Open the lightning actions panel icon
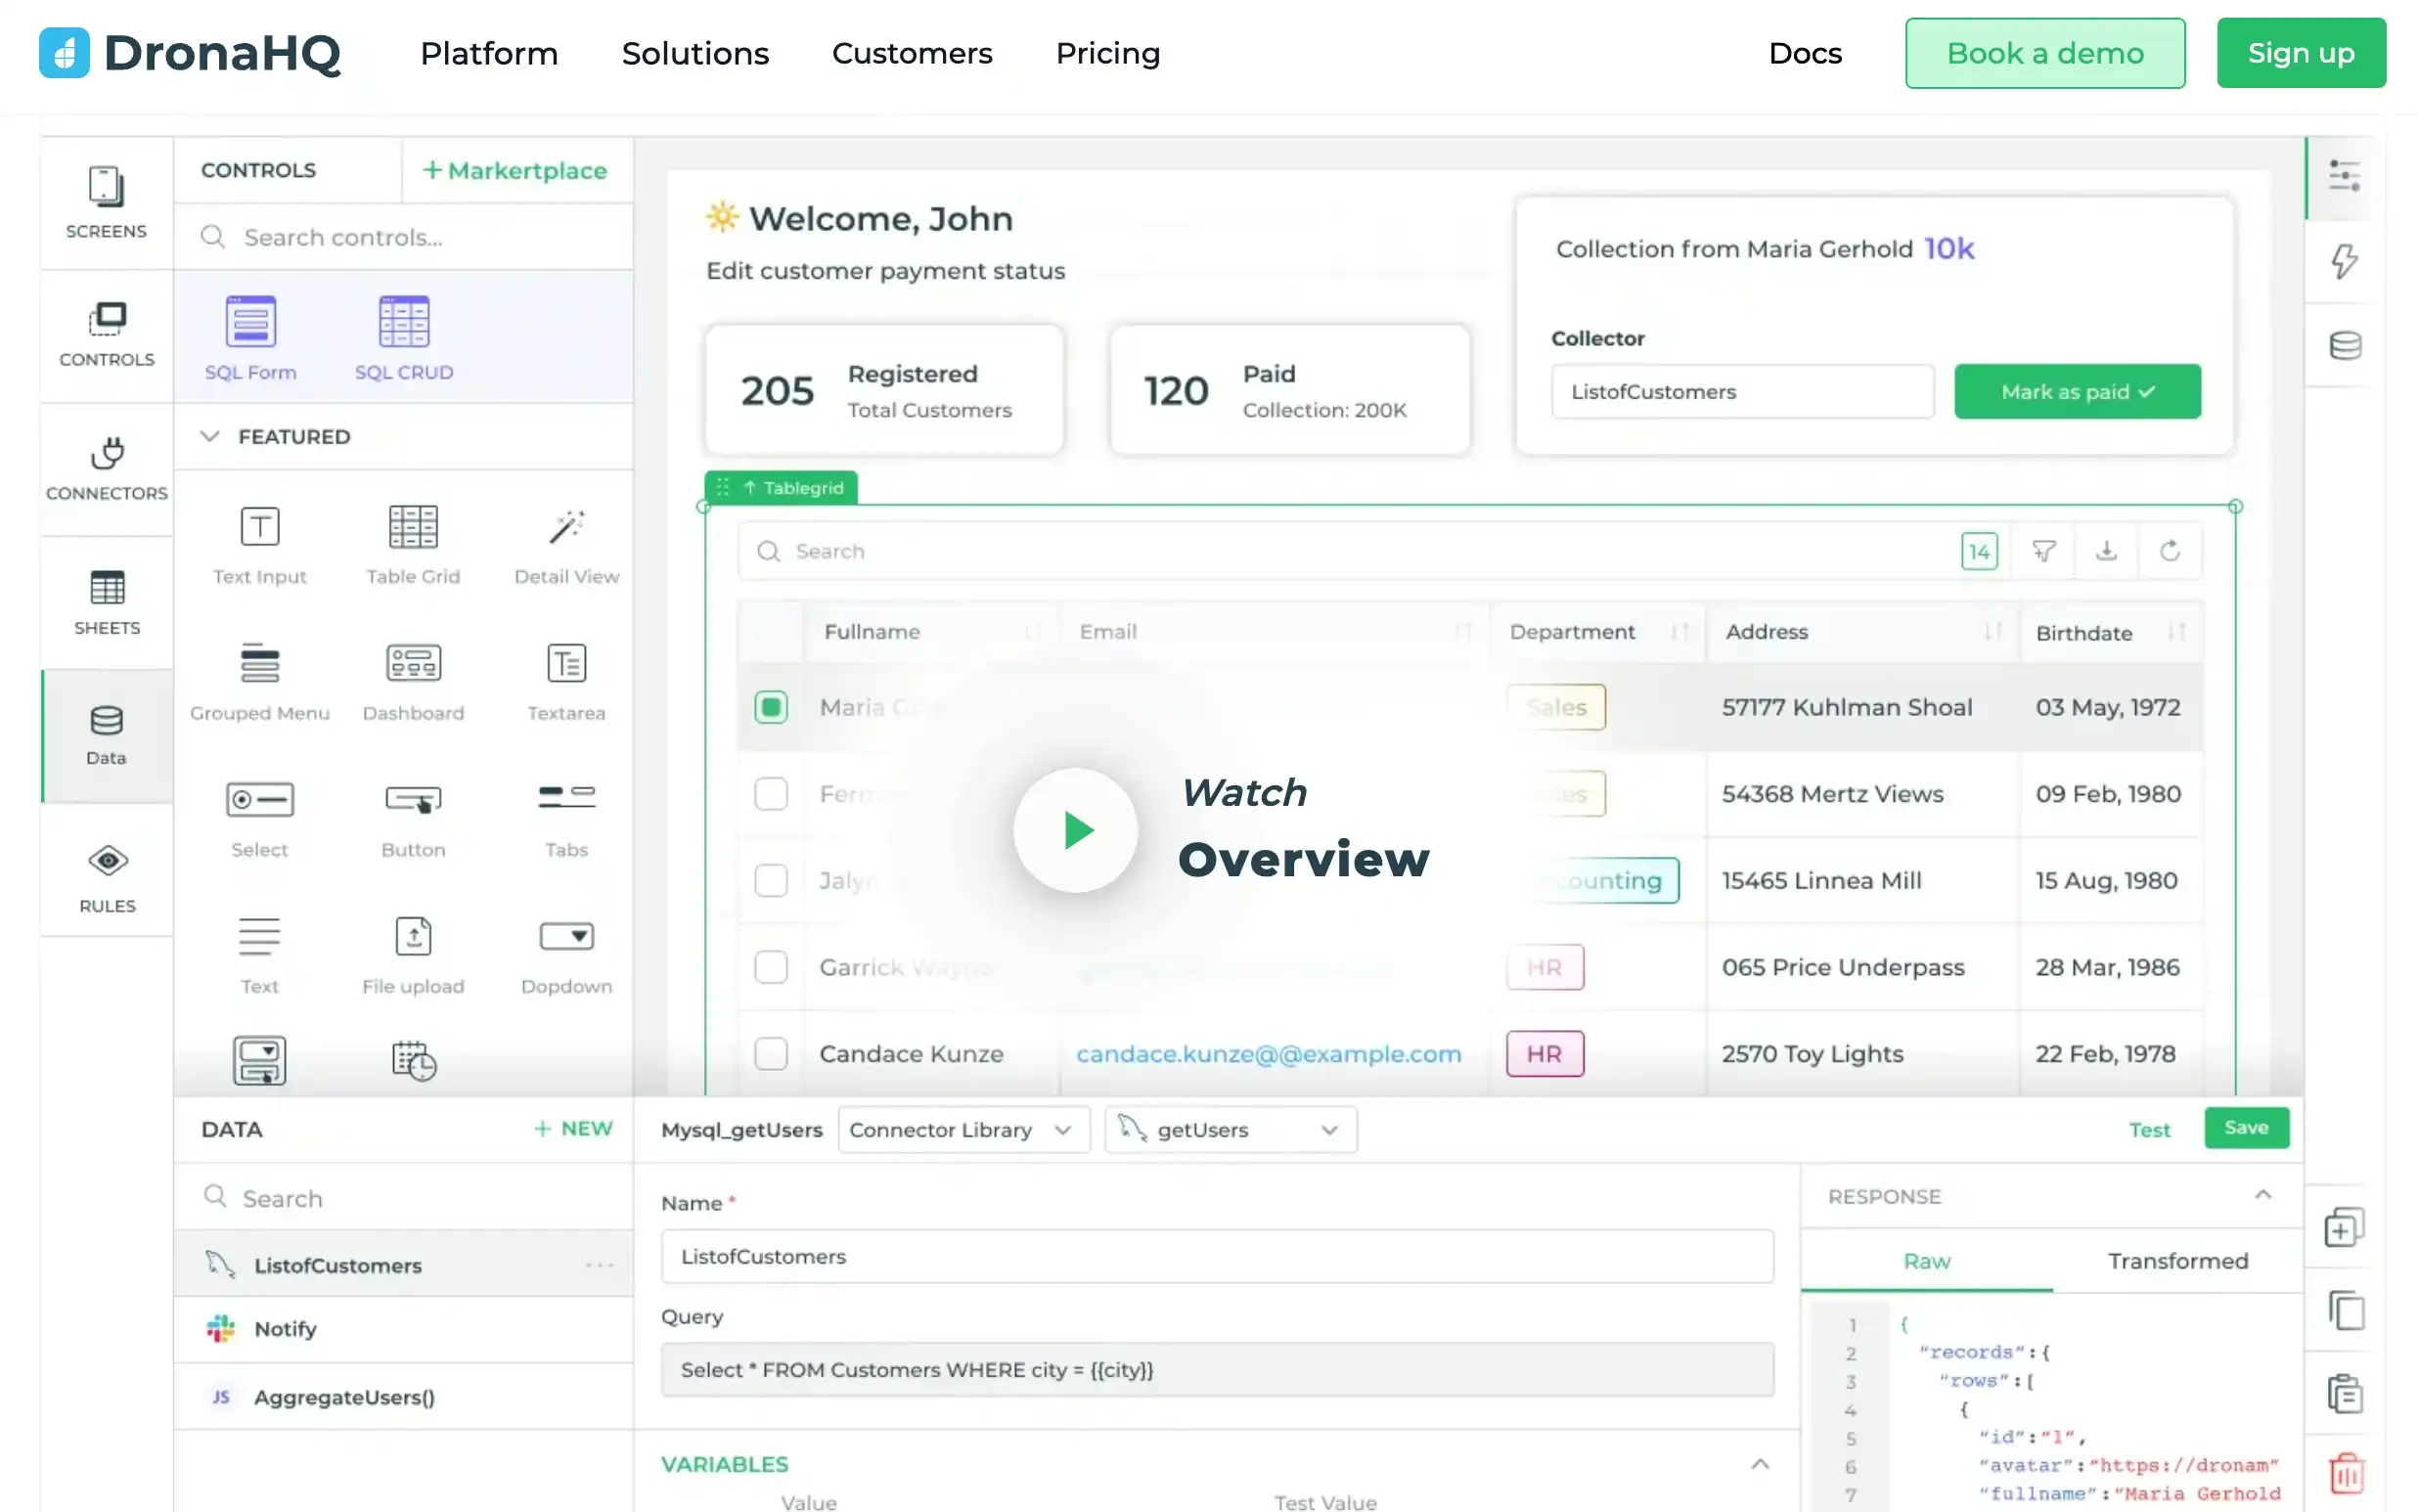This screenshot has width=2418, height=1512. pos(2344,261)
